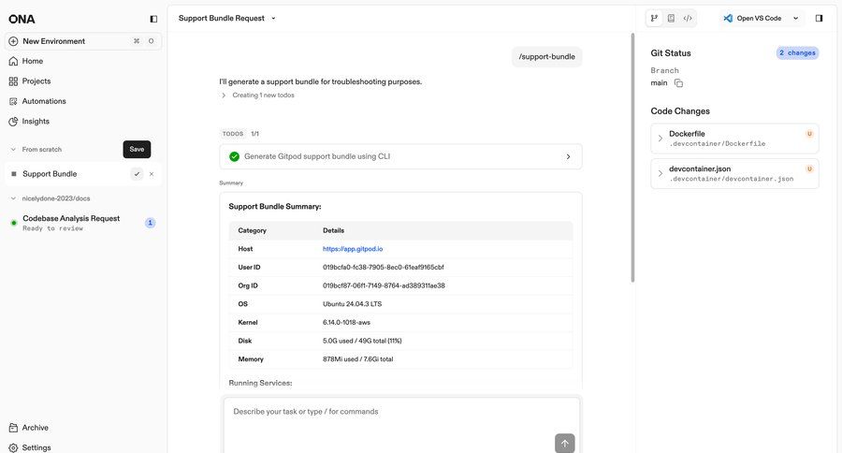842x453 pixels.
Task: Focus the Describe your task input field
Action: pos(401,425)
